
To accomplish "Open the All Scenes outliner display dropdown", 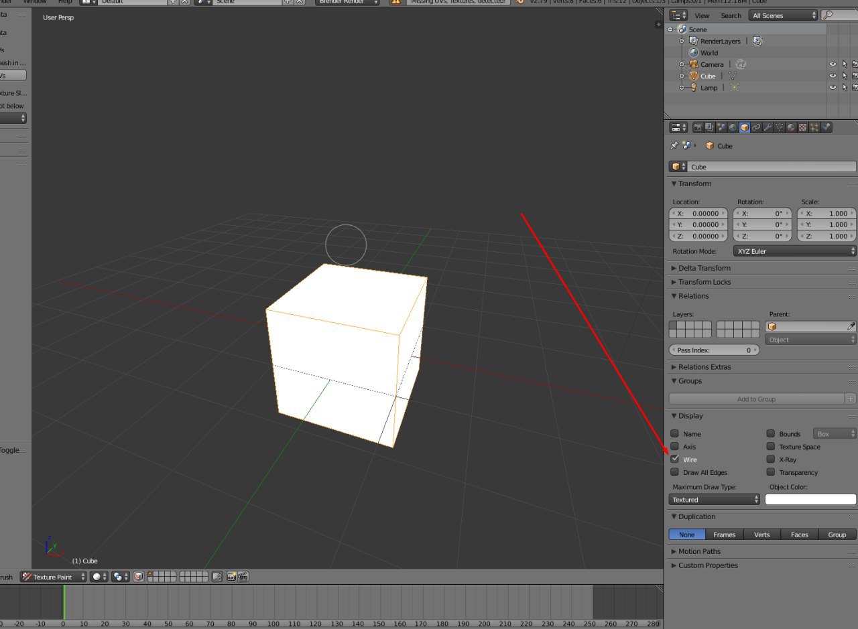I will [x=784, y=15].
